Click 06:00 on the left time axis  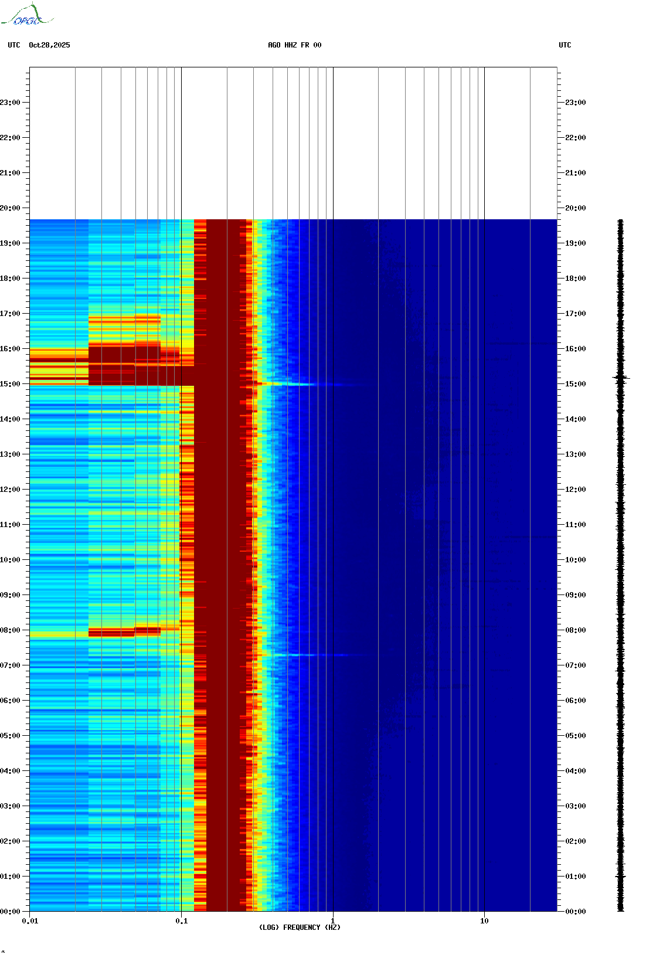coord(10,701)
